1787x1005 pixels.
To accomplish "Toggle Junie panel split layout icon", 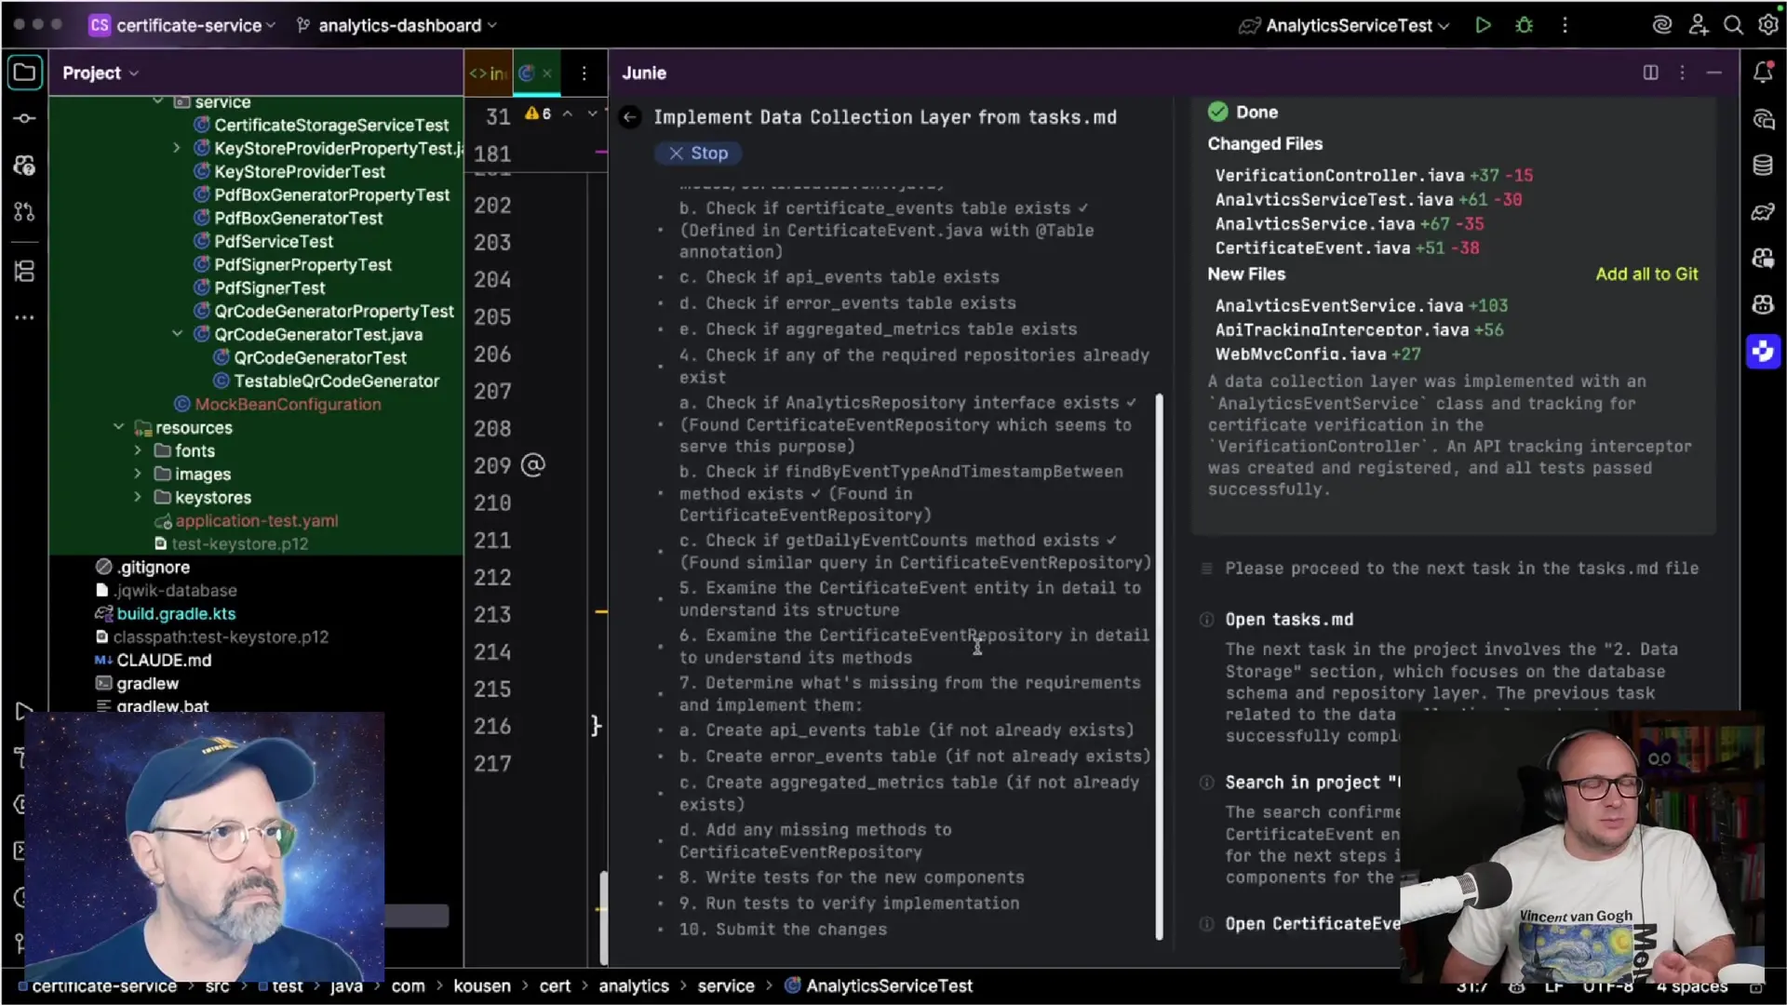I will pos(1650,73).
